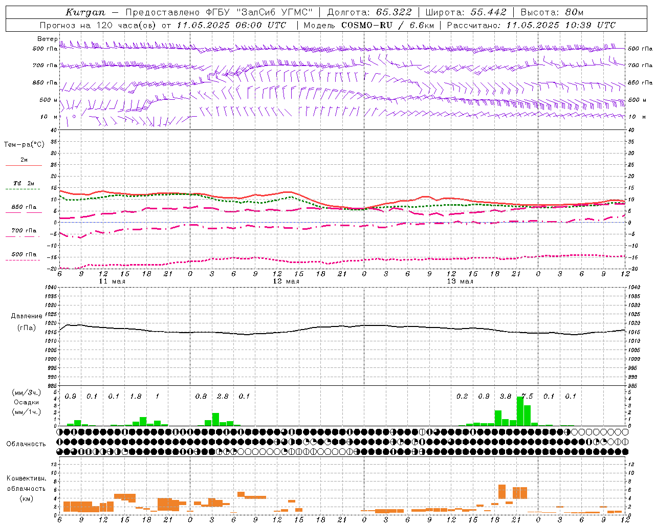655x524 pixels.
Task: Click the "Td 2м" dew point legend entry
Action: coord(24,183)
